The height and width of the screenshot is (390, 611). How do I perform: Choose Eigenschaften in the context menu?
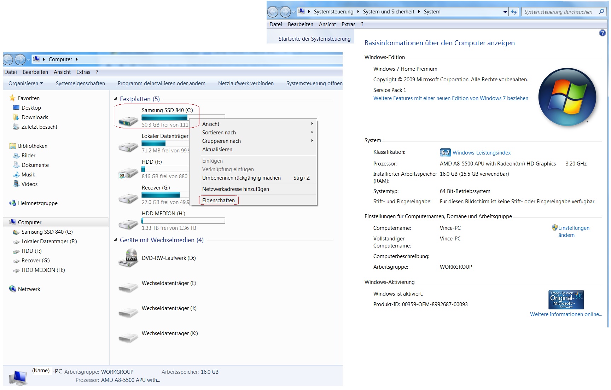tap(219, 200)
